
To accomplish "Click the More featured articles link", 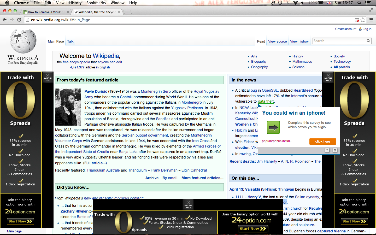I will 202,178.
